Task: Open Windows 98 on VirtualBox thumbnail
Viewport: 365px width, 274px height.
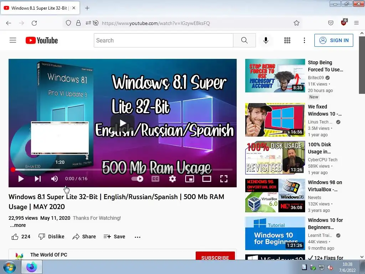Action: tap(275, 196)
